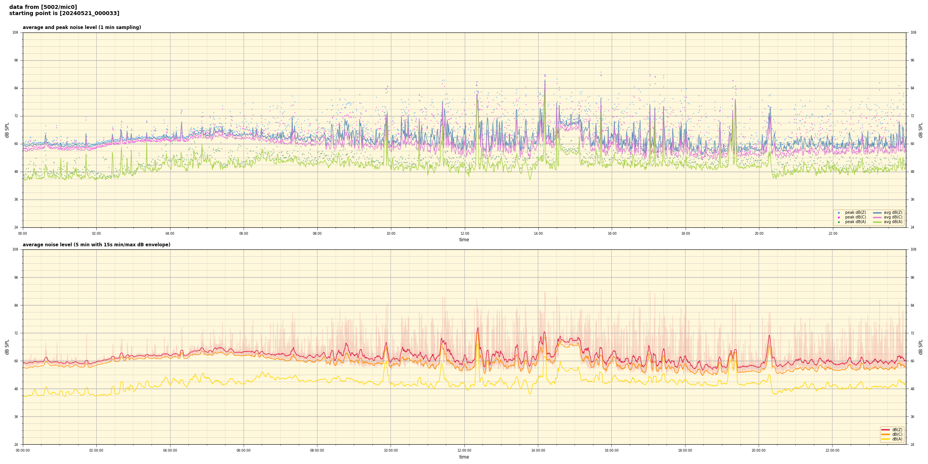Click the yellow dB(A) swatch in lower legend

[x=885, y=439]
